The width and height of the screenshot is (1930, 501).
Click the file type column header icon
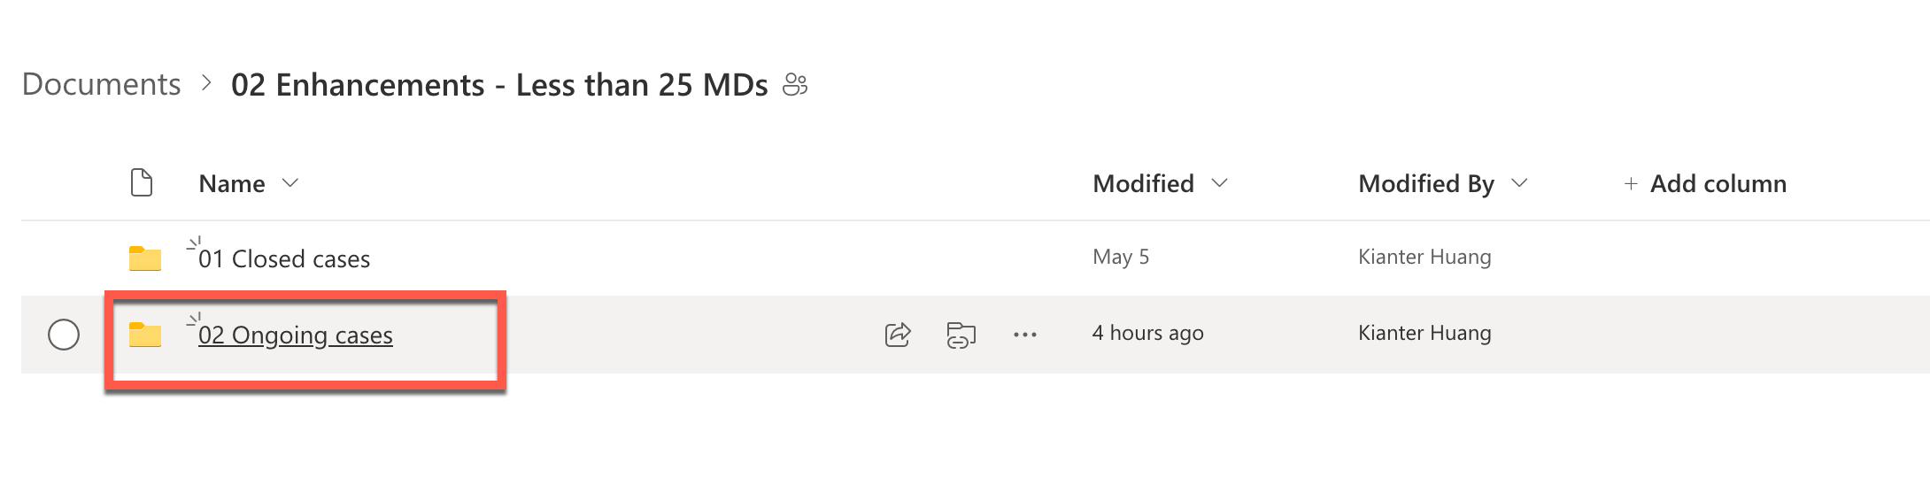pyautogui.click(x=142, y=183)
